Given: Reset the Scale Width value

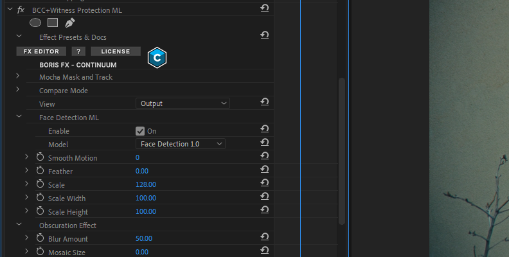Looking at the screenshot, I should (x=265, y=196).
